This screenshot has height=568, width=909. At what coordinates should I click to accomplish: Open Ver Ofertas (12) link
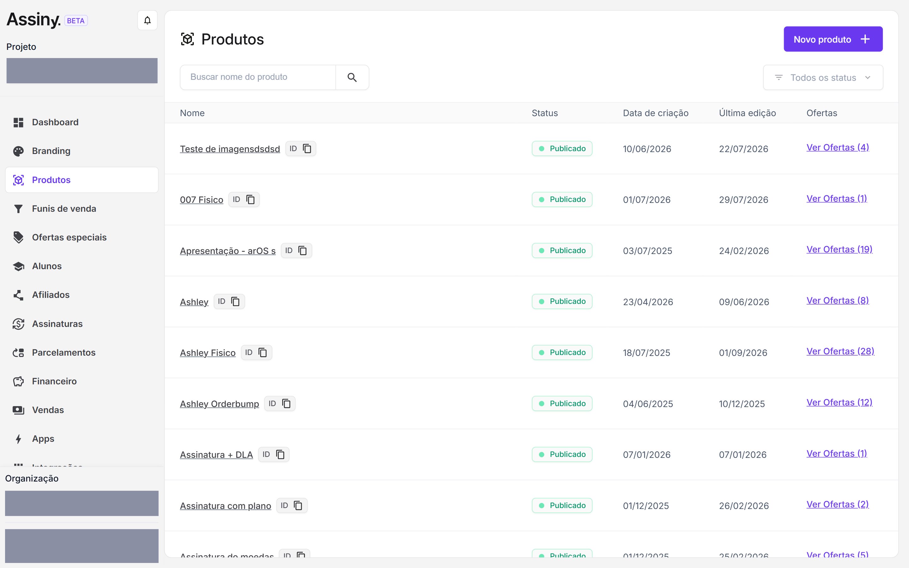click(x=840, y=402)
